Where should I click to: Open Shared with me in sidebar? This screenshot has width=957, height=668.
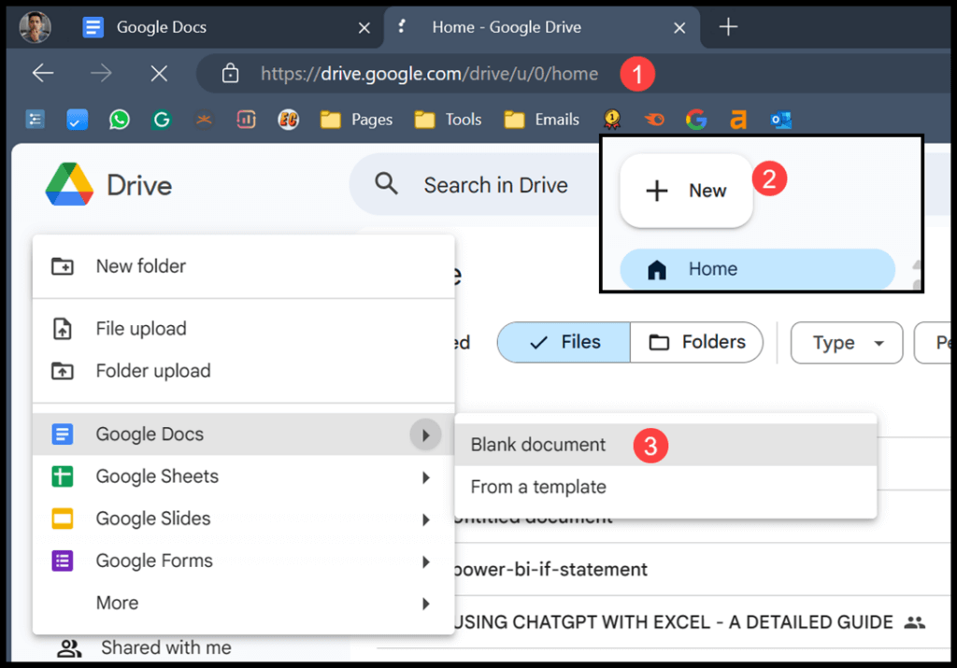pos(145,647)
